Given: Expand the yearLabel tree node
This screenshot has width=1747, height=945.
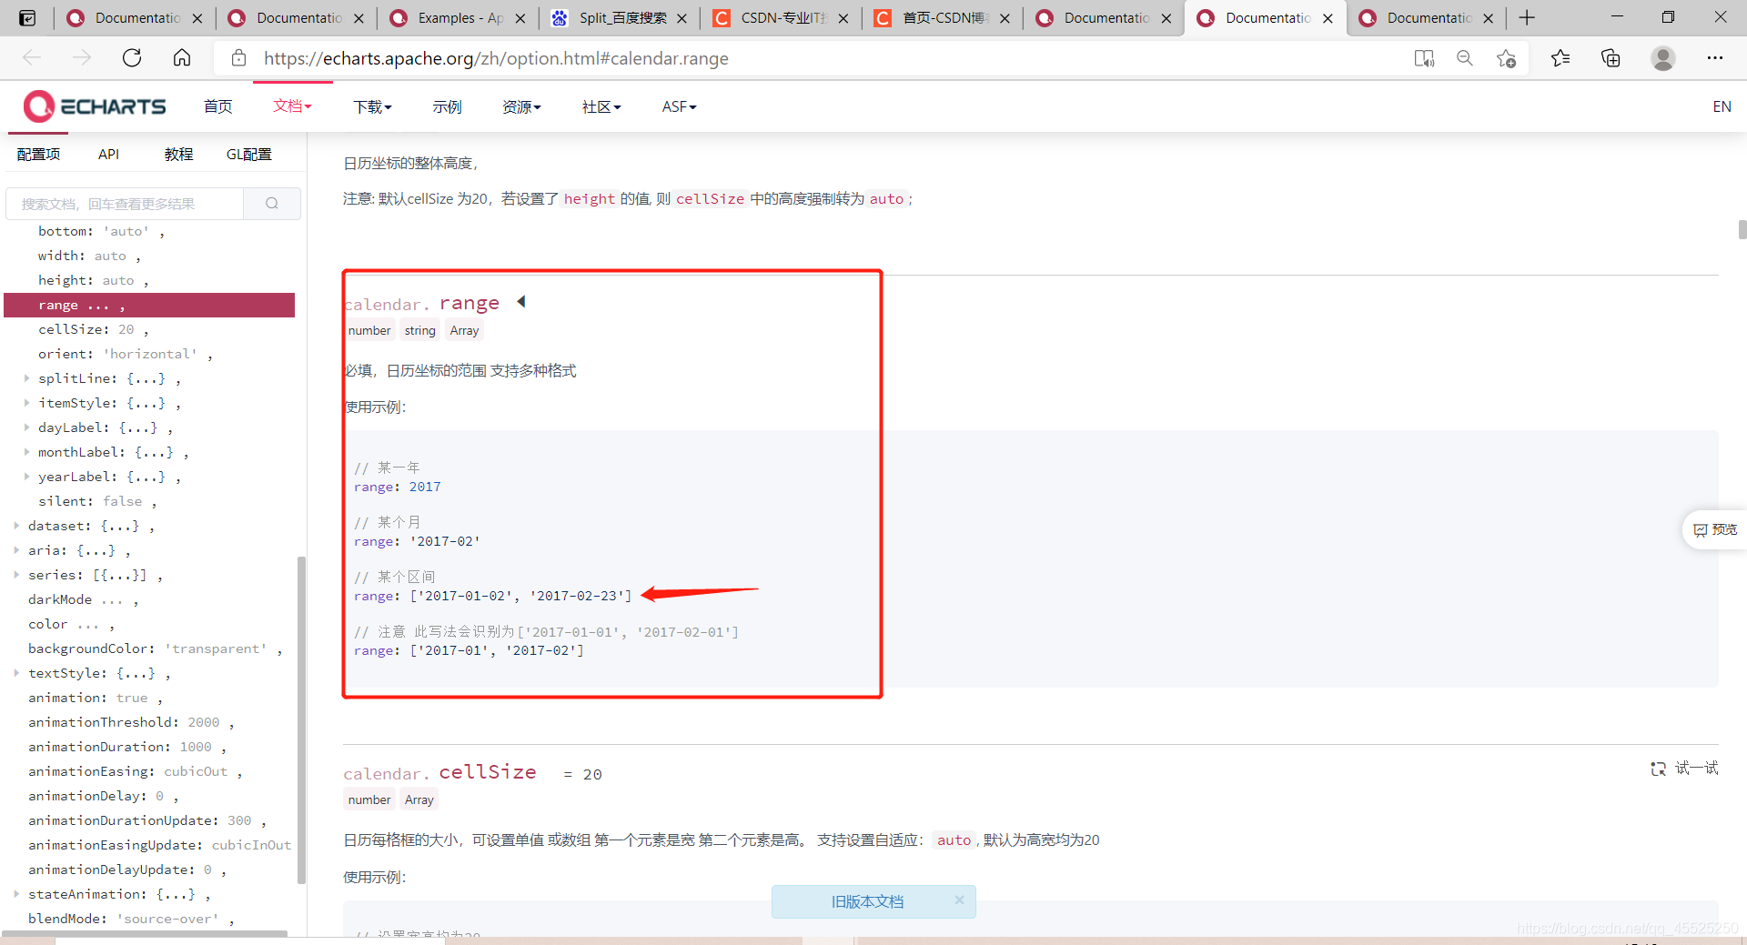Looking at the screenshot, I should pos(26,477).
